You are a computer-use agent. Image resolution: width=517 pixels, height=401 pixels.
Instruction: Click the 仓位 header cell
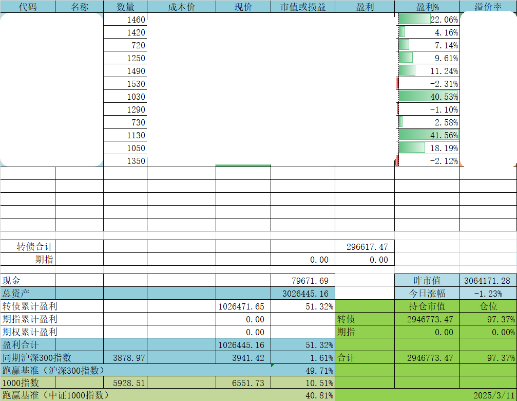coord(488,306)
